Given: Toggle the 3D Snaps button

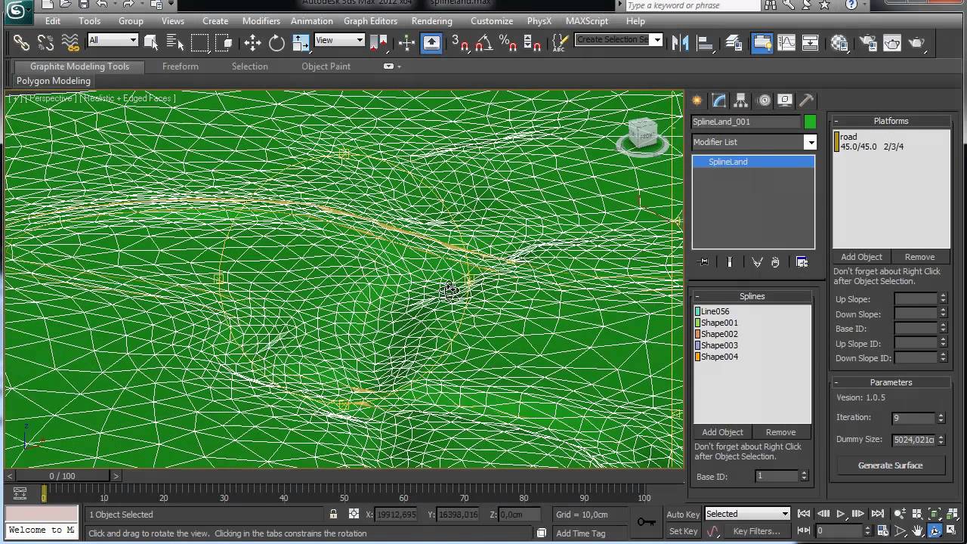Looking at the screenshot, I should (x=459, y=42).
